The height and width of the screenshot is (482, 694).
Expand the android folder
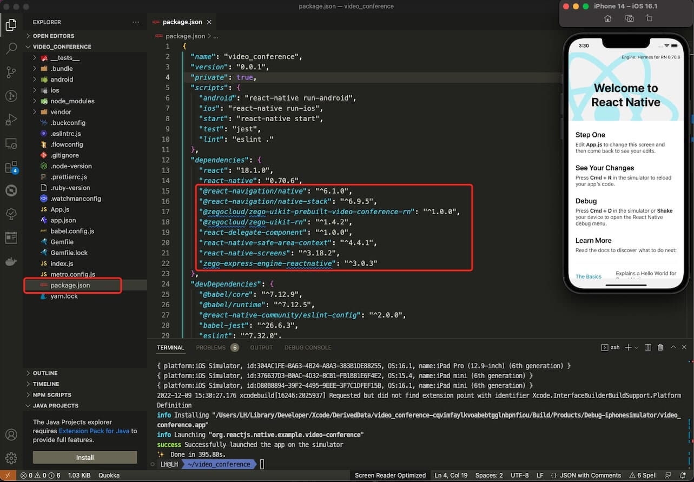[62, 80]
